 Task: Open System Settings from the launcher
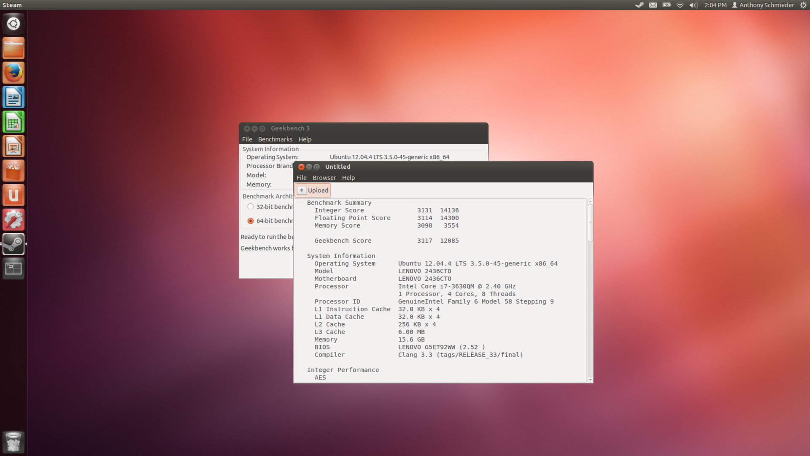pyautogui.click(x=13, y=219)
